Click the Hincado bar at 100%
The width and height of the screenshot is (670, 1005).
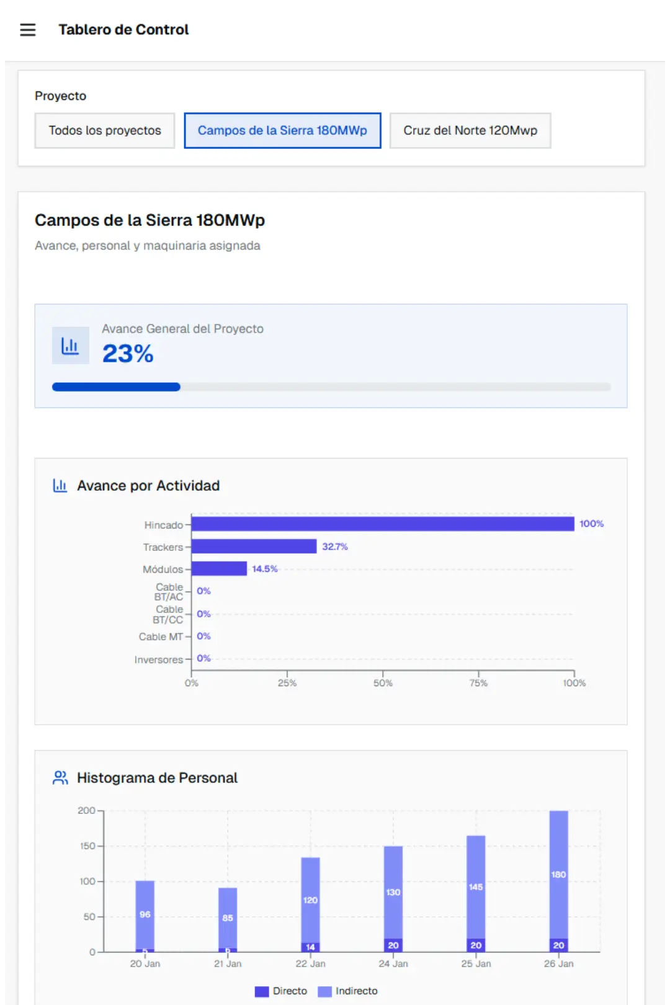[x=382, y=524]
